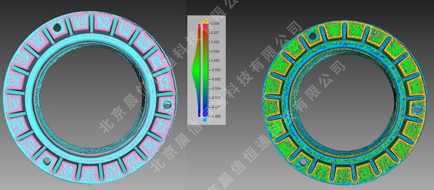Click the deviation color bar gradient

point(205,70)
